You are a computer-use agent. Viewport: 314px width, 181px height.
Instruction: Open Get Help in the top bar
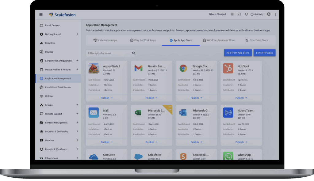click(x=257, y=14)
